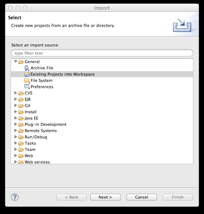
Task: Select the EJB tree item label
Action: click(28, 99)
